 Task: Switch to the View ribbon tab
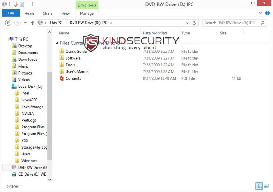(x=66, y=14)
